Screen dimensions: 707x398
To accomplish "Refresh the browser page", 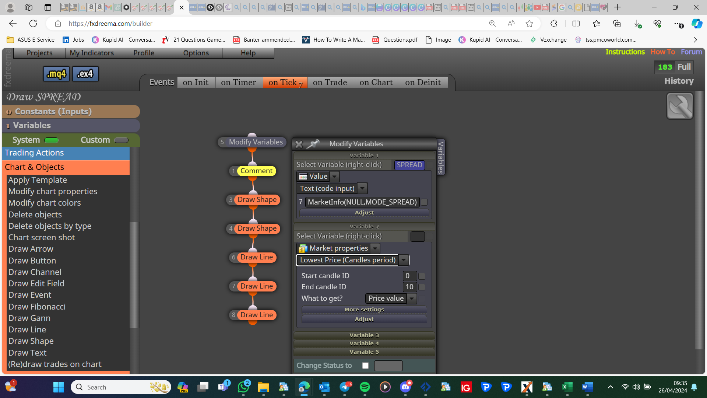I will 33,24.
